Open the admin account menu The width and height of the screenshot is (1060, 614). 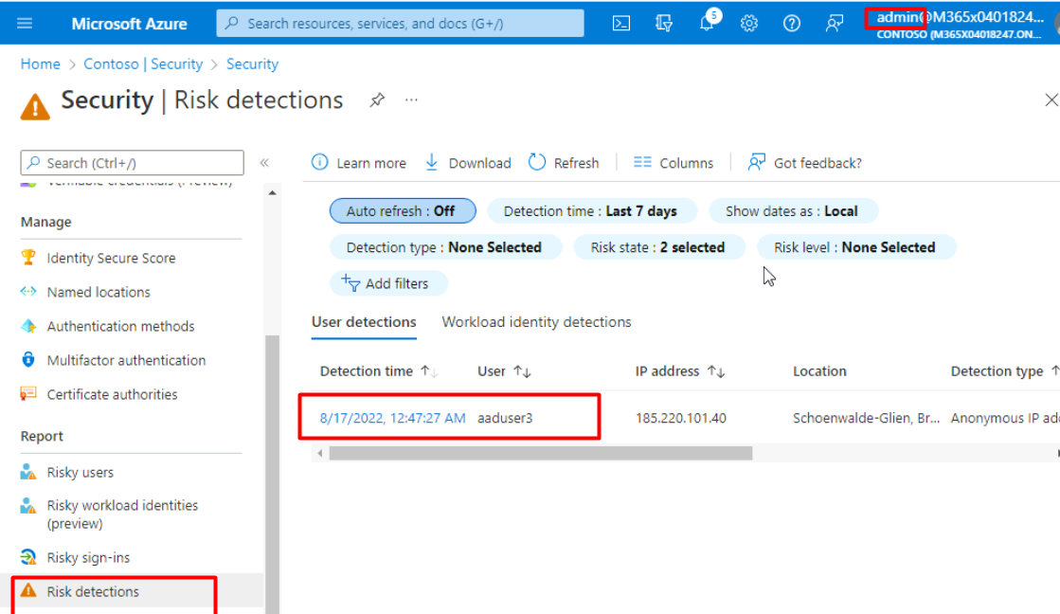[960, 25]
